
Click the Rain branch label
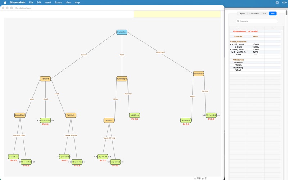(x=122, y=55)
